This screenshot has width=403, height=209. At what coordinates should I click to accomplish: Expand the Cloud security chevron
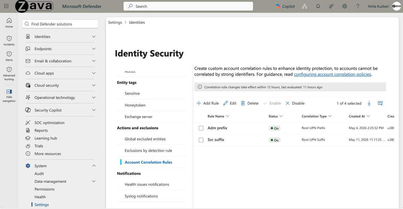pyautogui.click(x=94, y=85)
